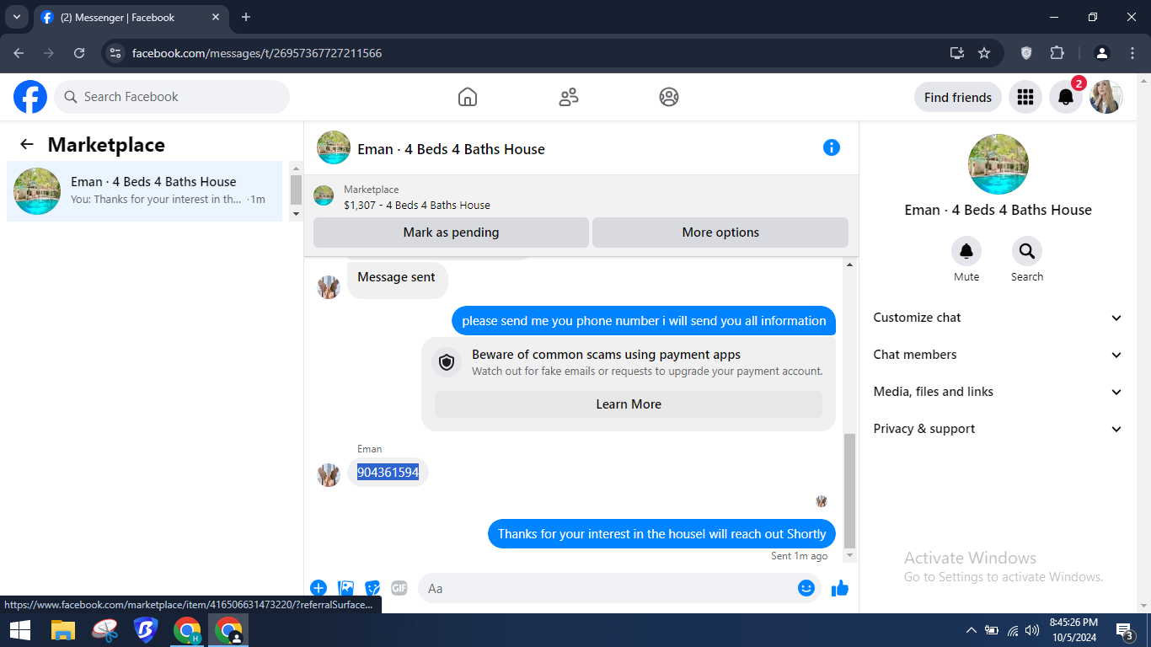1151x647 pixels.
Task: Click More options button
Action: pyautogui.click(x=720, y=233)
